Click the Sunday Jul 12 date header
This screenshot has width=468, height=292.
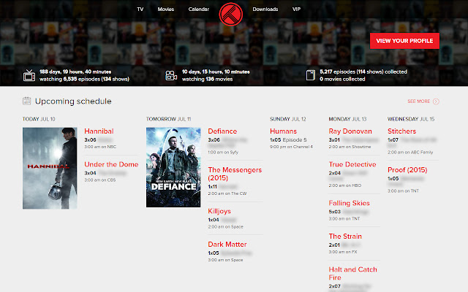[287, 119]
